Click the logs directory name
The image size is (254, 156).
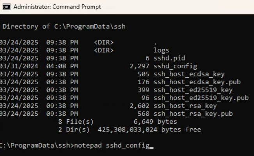click(162, 50)
